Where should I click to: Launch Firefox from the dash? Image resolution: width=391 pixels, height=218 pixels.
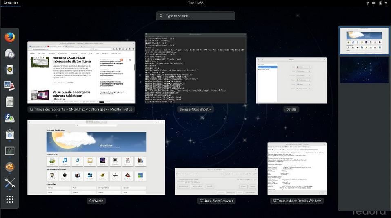(10, 37)
